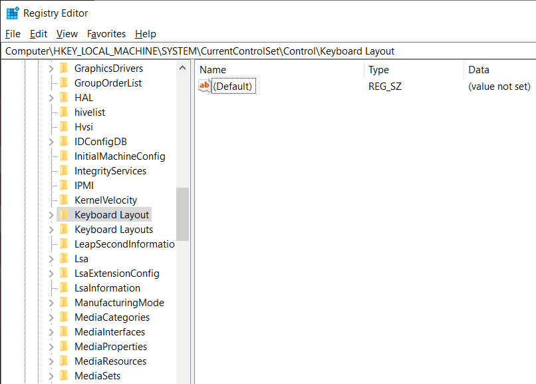Select the KernelVelocity key
Image resolution: width=536 pixels, height=384 pixels.
106,200
